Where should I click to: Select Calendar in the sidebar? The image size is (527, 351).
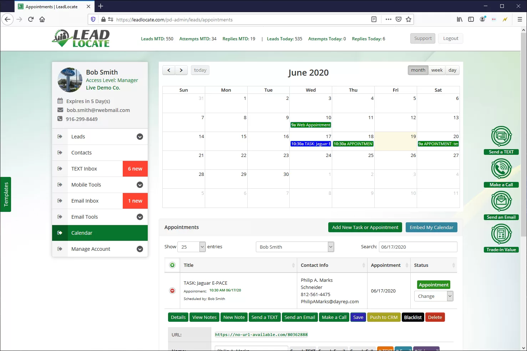[100, 233]
